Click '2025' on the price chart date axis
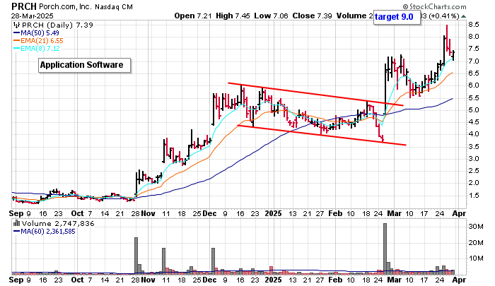 point(273,213)
